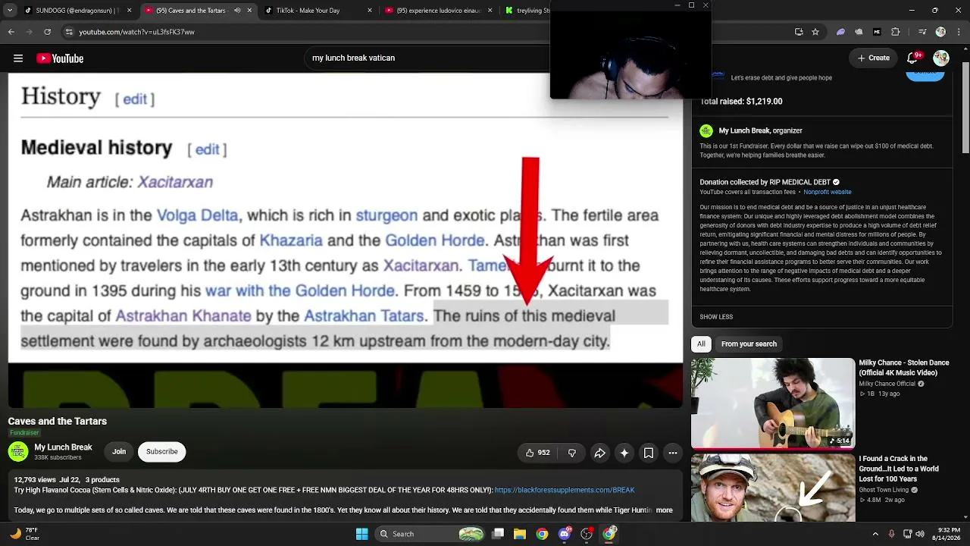Open site information icon in address bar
Image resolution: width=970 pixels, height=546 pixels.
pyautogui.click(x=69, y=32)
